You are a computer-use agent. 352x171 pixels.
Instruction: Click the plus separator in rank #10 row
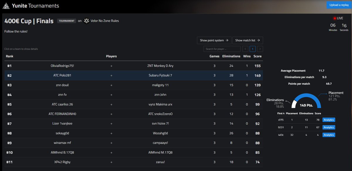[111, 152]
